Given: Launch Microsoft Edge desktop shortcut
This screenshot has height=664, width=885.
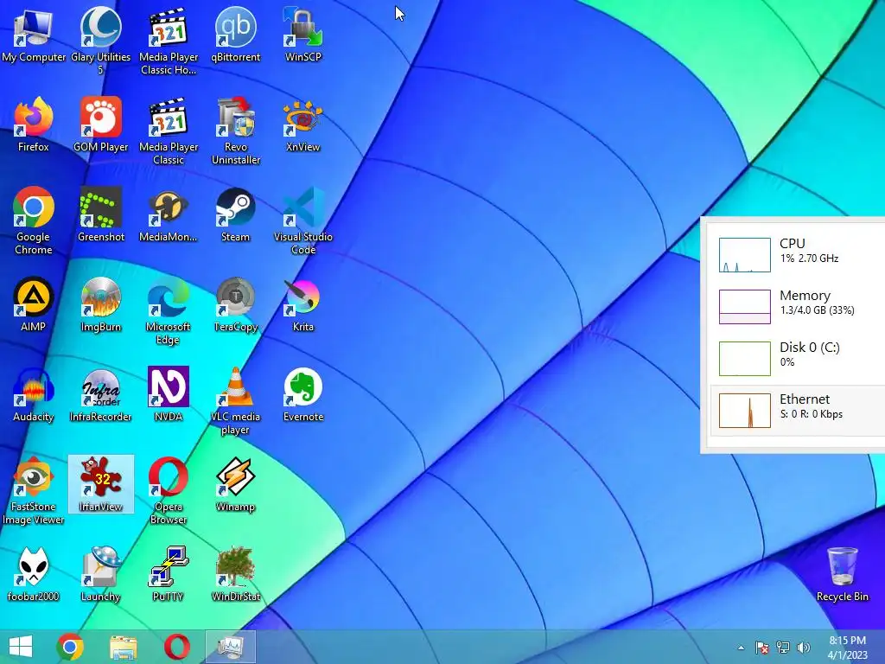Looking at the screenshot, I should coord(169,310).
